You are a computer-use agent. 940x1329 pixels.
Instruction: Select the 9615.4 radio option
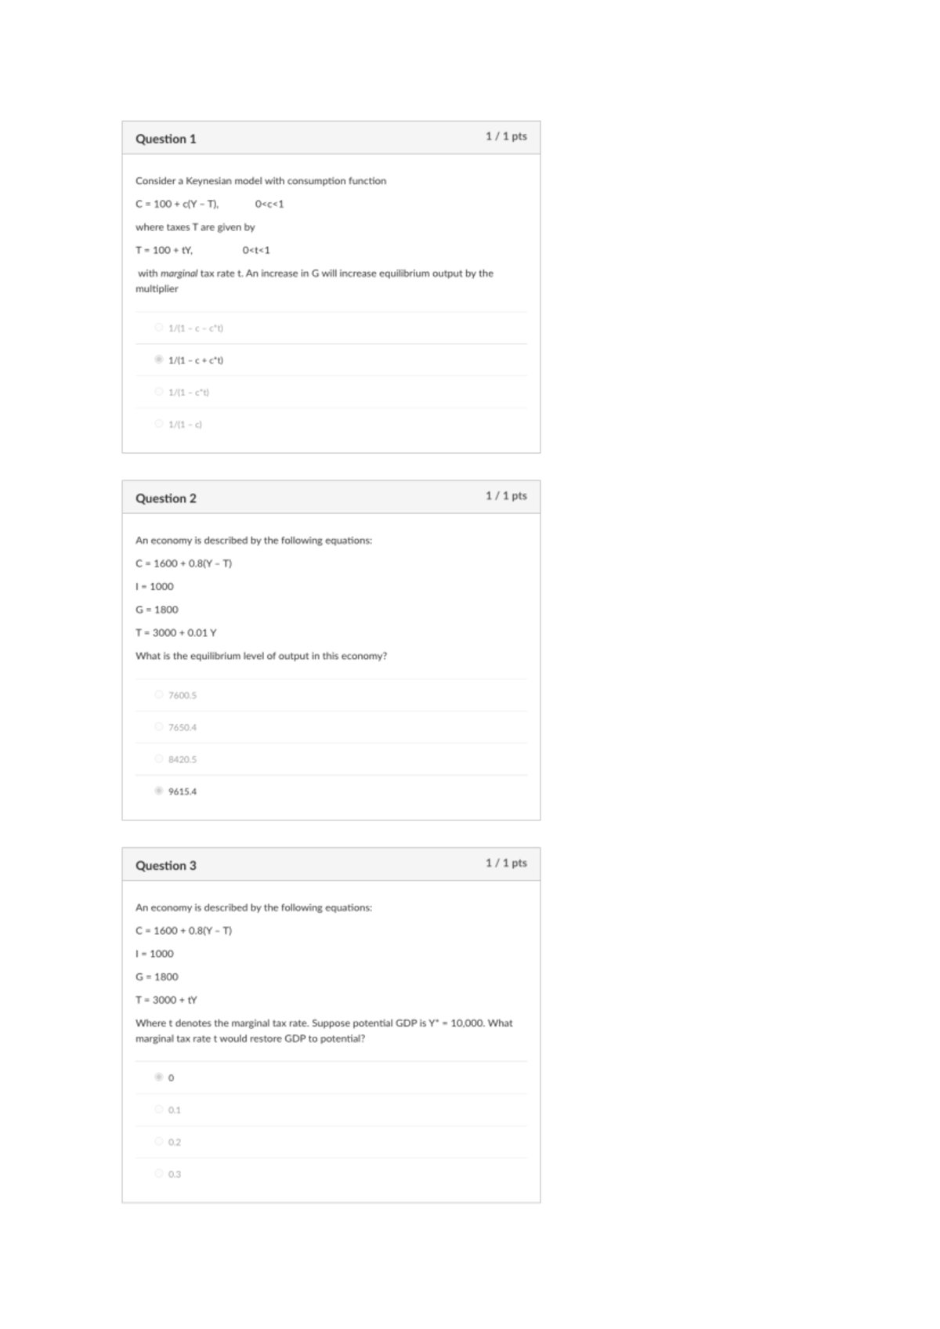[159, 791]
